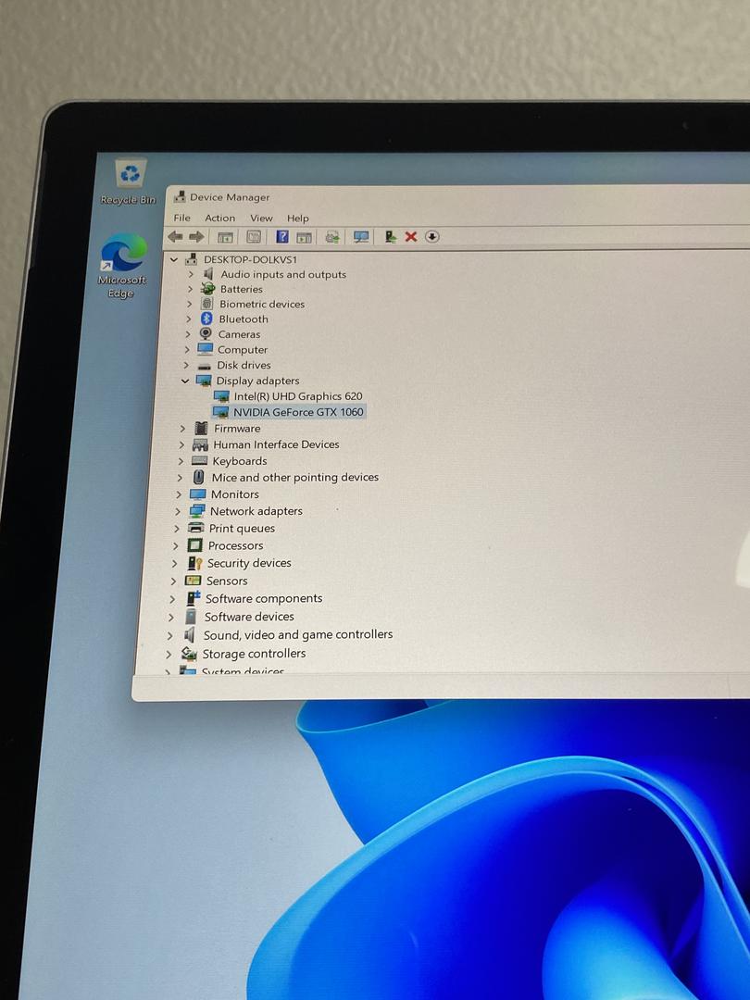The width and height of the screenshot is (750, 1000).
Task: Click the Cameras webcam icon
Action: [206, 333]
